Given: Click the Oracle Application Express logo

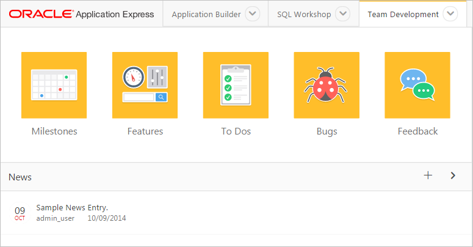Looking at the screenshot, I should pyautogui.click(x=82, y=14).
